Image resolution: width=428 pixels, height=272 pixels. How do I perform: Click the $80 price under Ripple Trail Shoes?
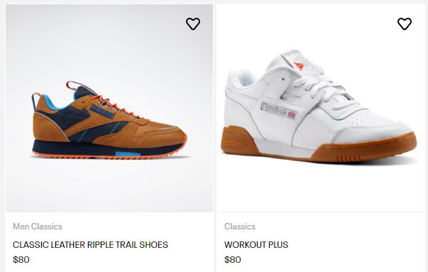pyautogui.click(x=21, y=259)
